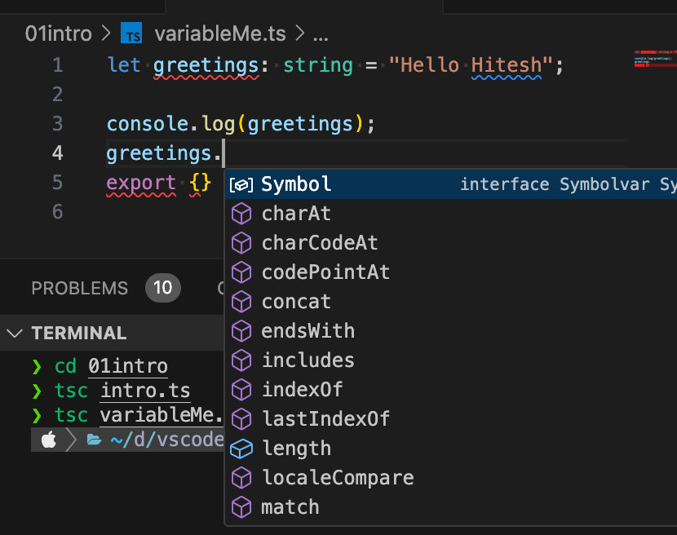Click the 01intro breadcrumb folder
The width and height of the screenshot is (677, 535).
(58, 33)
